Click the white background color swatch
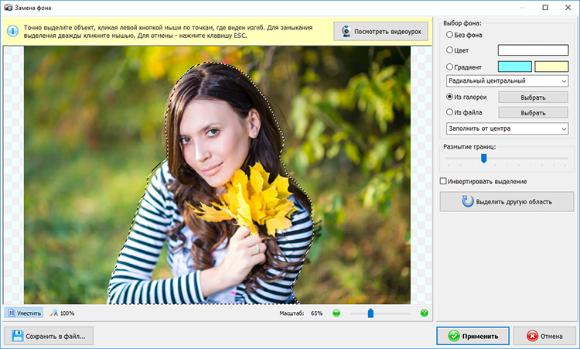The width and height of the screenshot is (580, 349). 533,50
